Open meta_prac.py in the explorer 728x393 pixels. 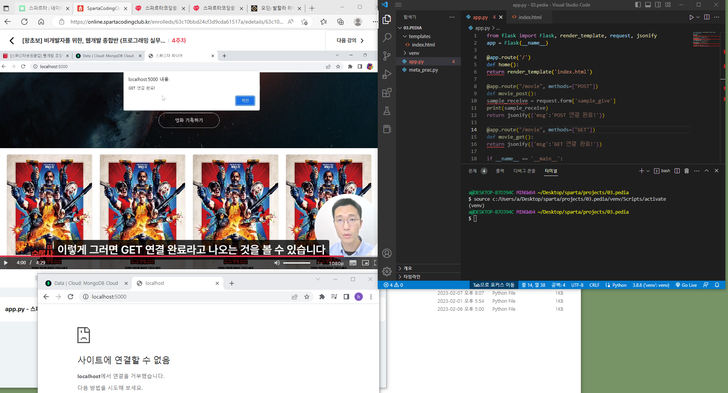[423, 70]
